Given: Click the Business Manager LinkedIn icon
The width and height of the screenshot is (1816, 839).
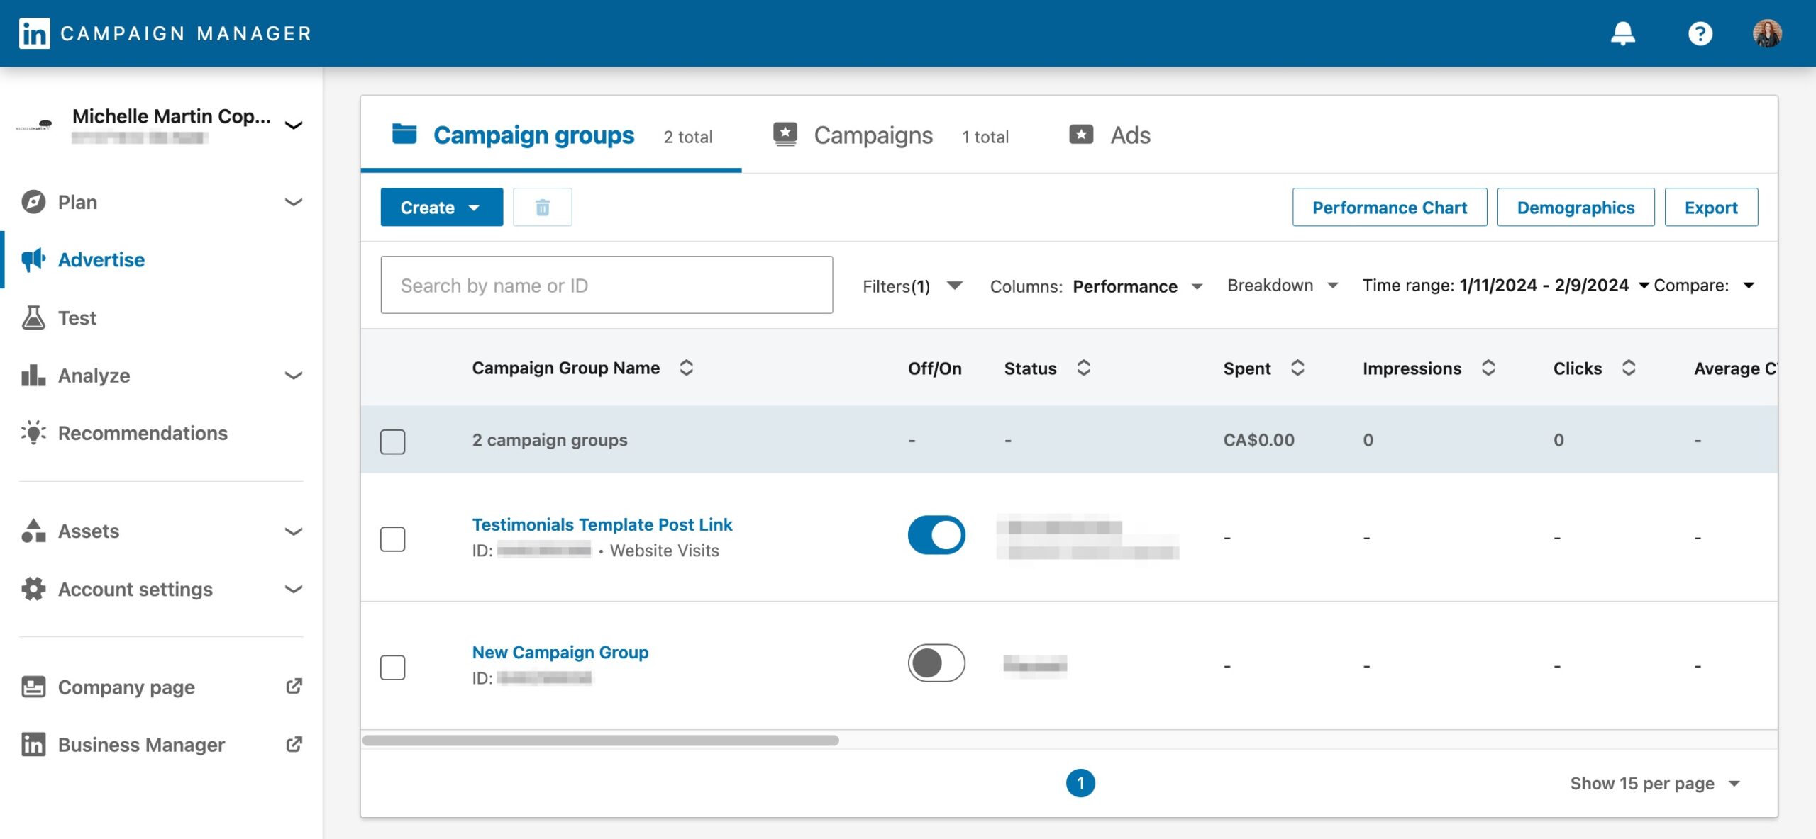Looking at the screenshot, I should pos(33,744).
